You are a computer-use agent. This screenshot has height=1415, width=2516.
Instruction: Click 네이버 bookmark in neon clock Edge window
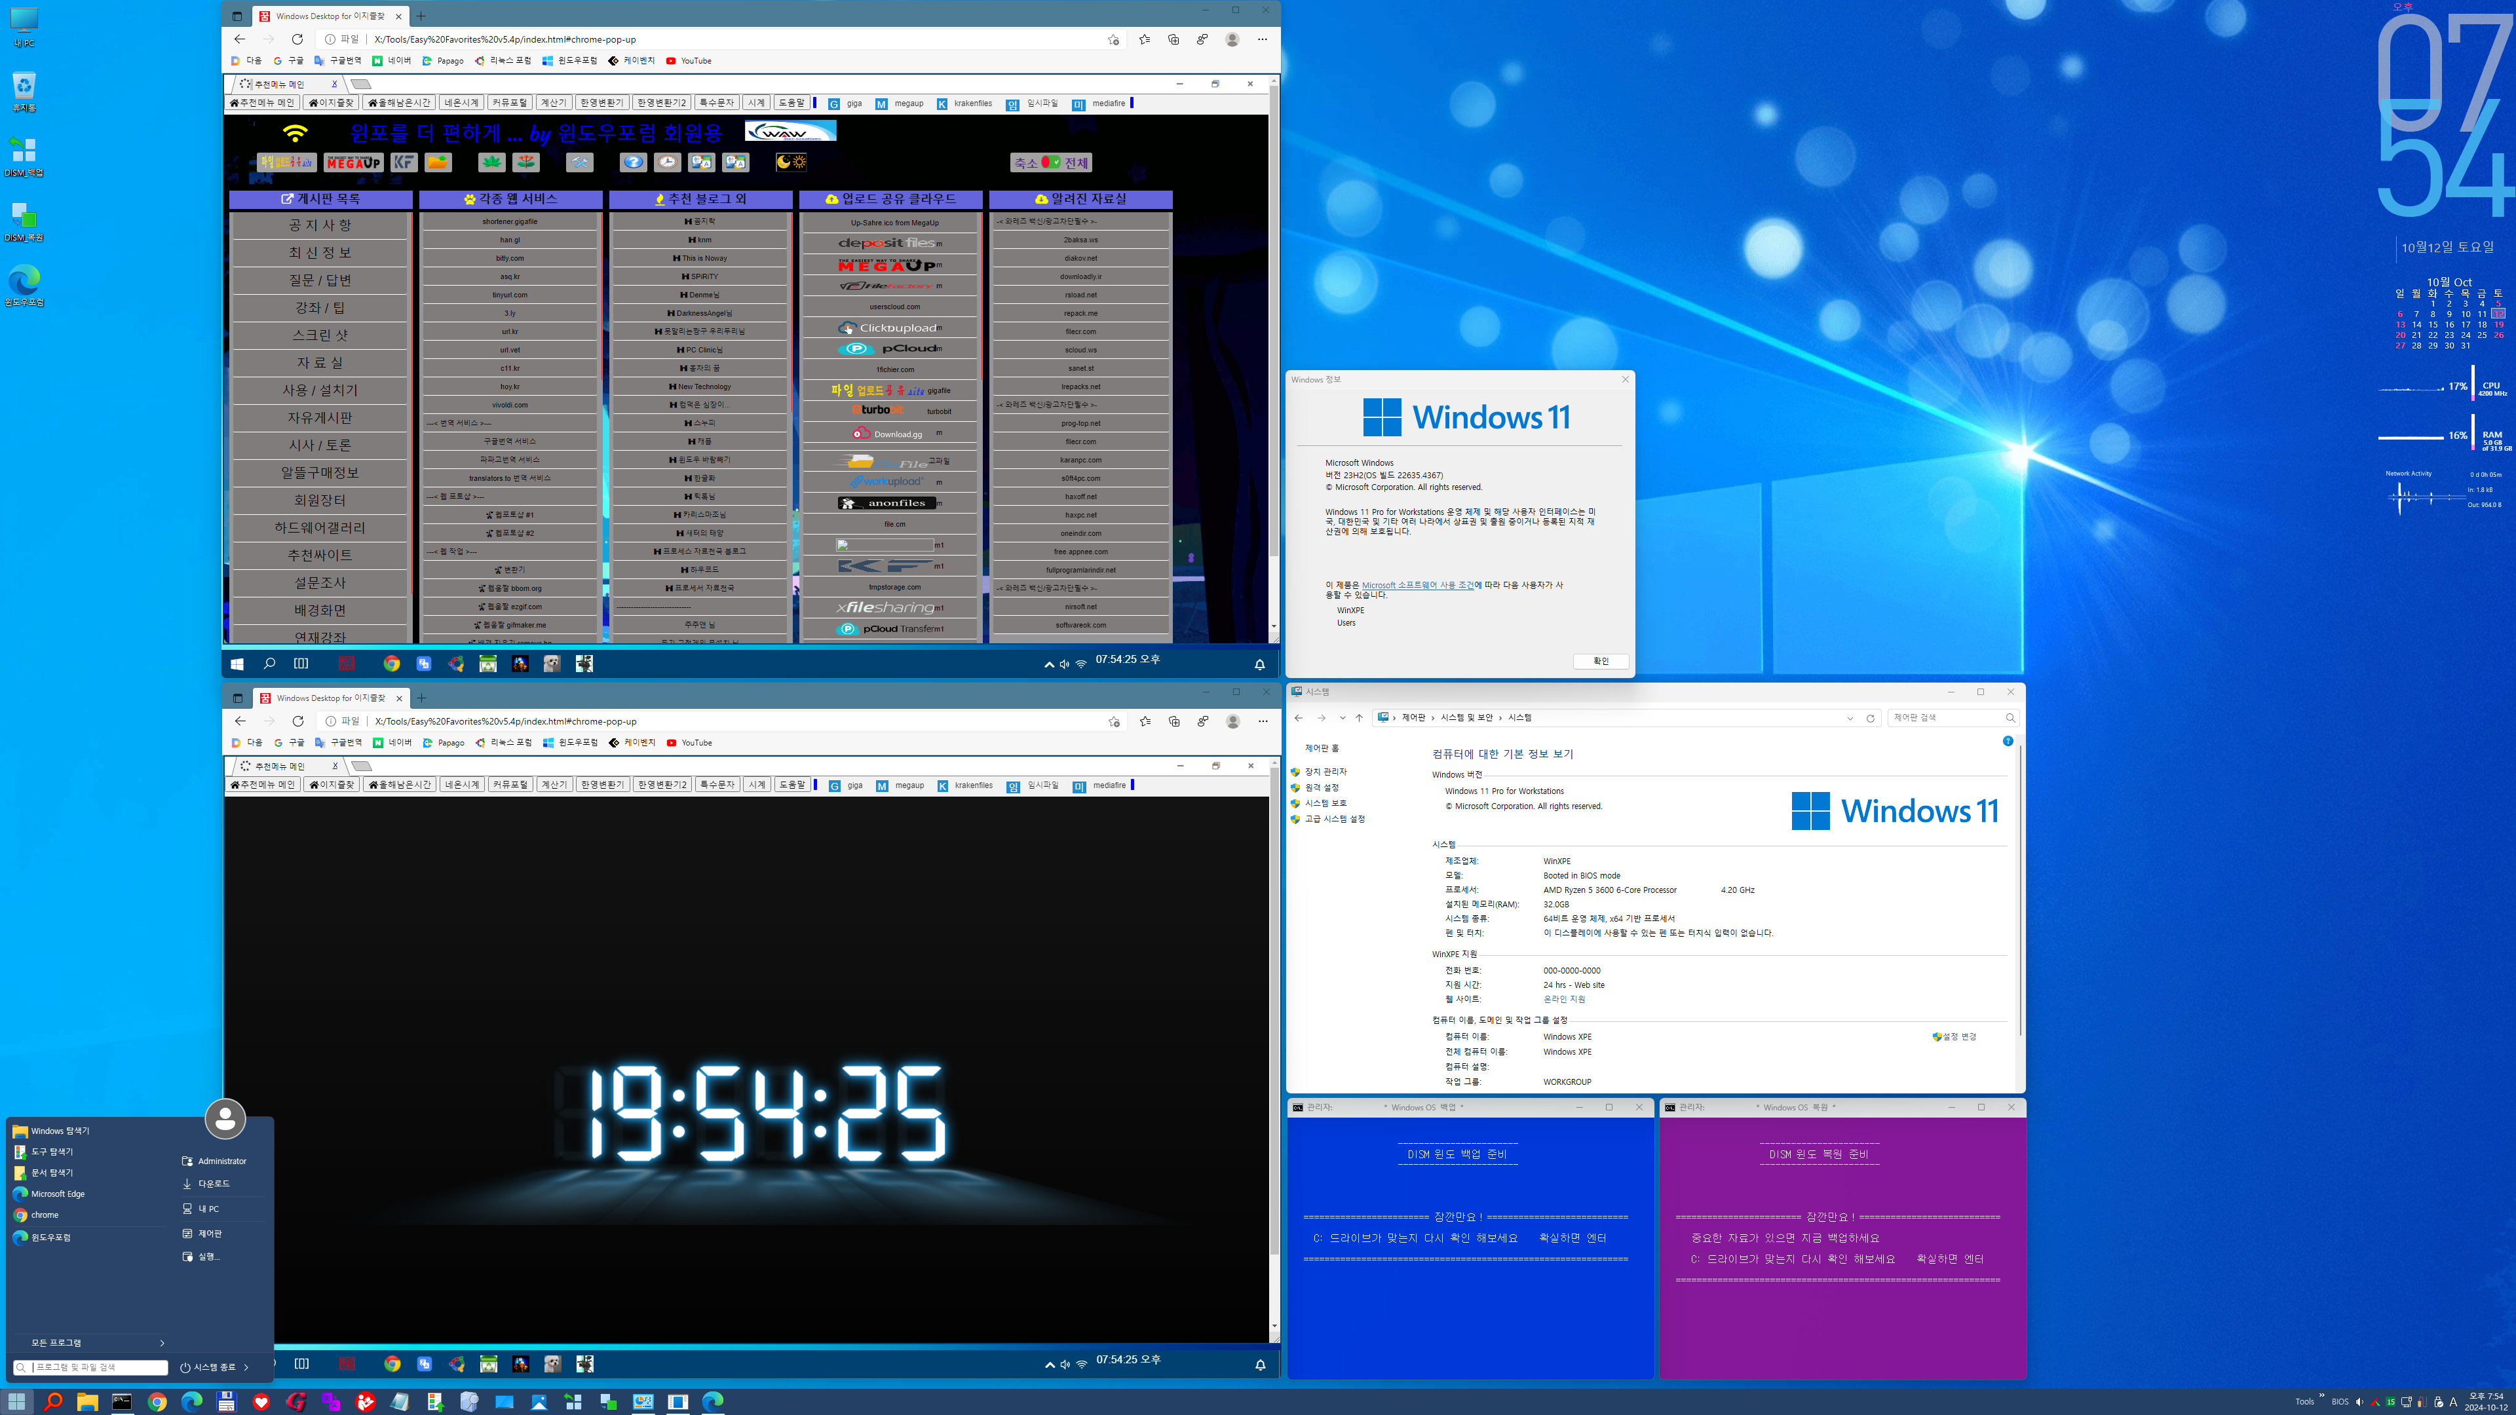(x=392, y=742)
